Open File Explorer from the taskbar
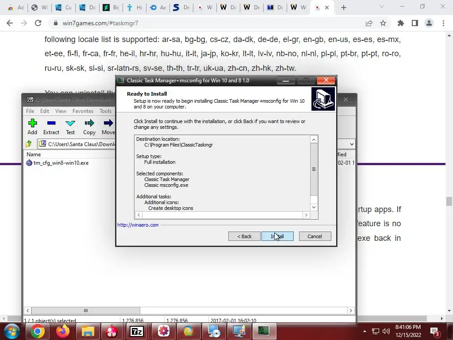This screenshot has width=453, height=340. click(88, 331)
